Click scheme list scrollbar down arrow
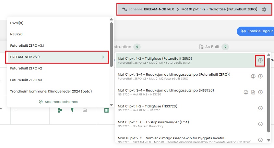Viewport: 274px width, 148px height. (111, 105)
